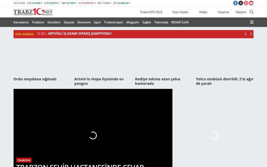
Task: Click the search magnifier icon
Action: coord(251,12)
